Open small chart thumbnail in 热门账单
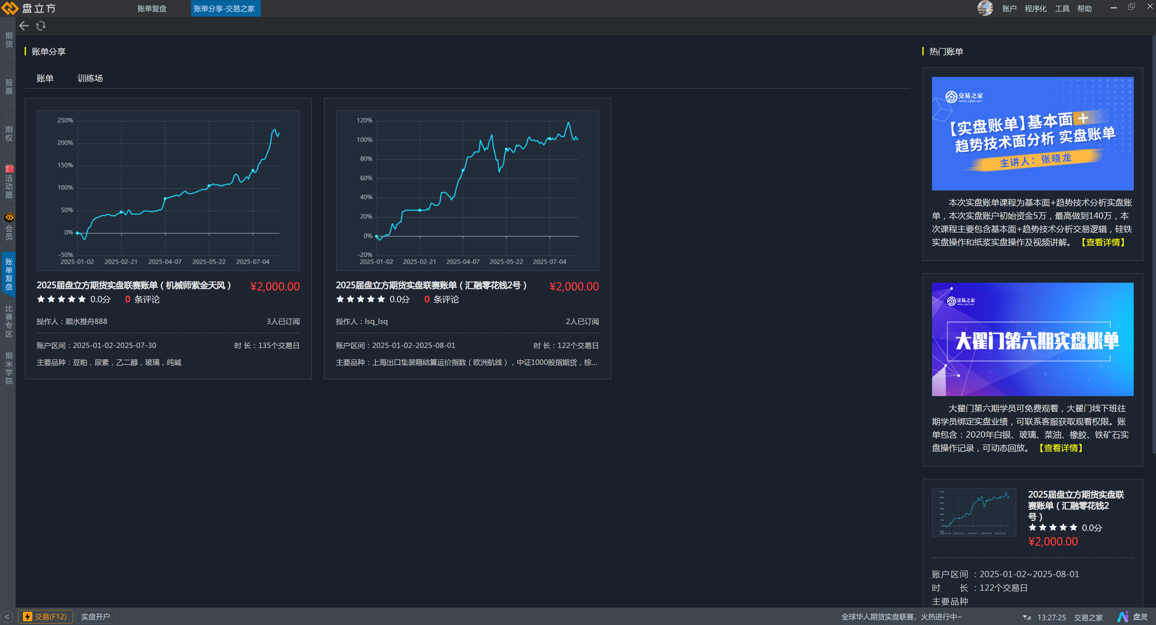 tap(974, 513)
